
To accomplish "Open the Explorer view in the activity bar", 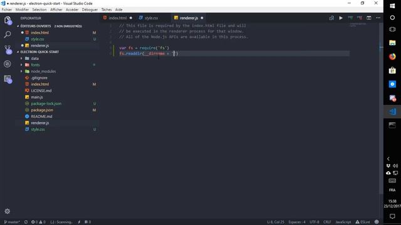I will pyautogui.click(x=8, y=20).
